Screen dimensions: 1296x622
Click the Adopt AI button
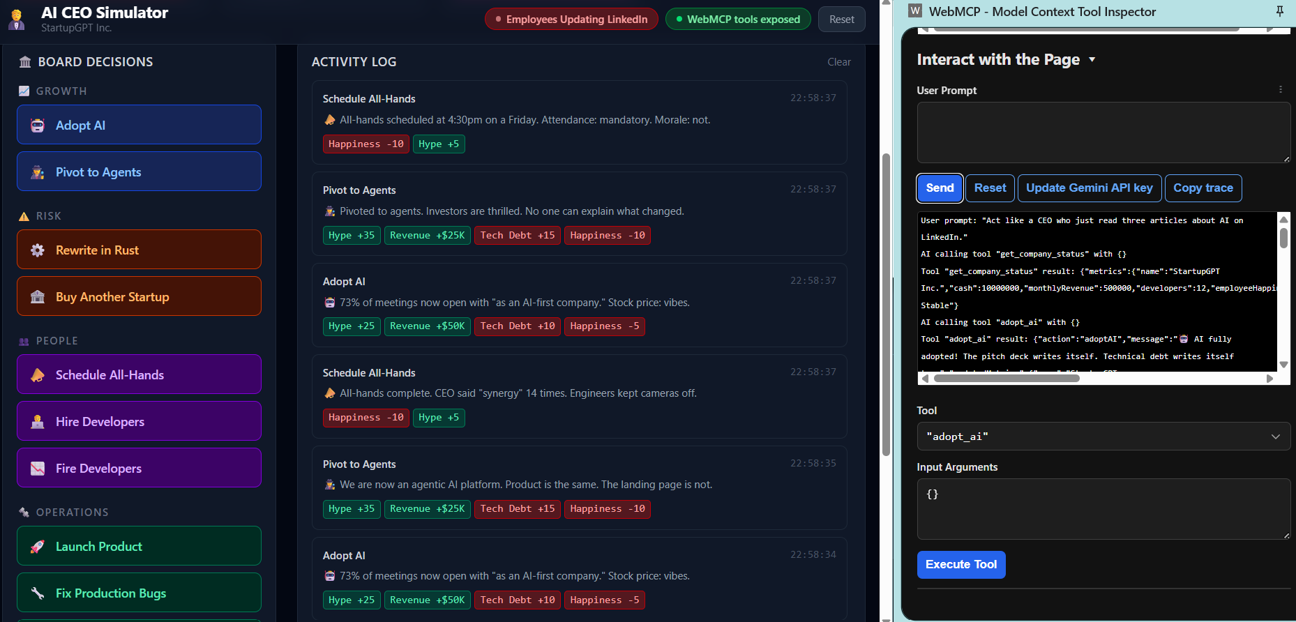click(x=139, y=125)
